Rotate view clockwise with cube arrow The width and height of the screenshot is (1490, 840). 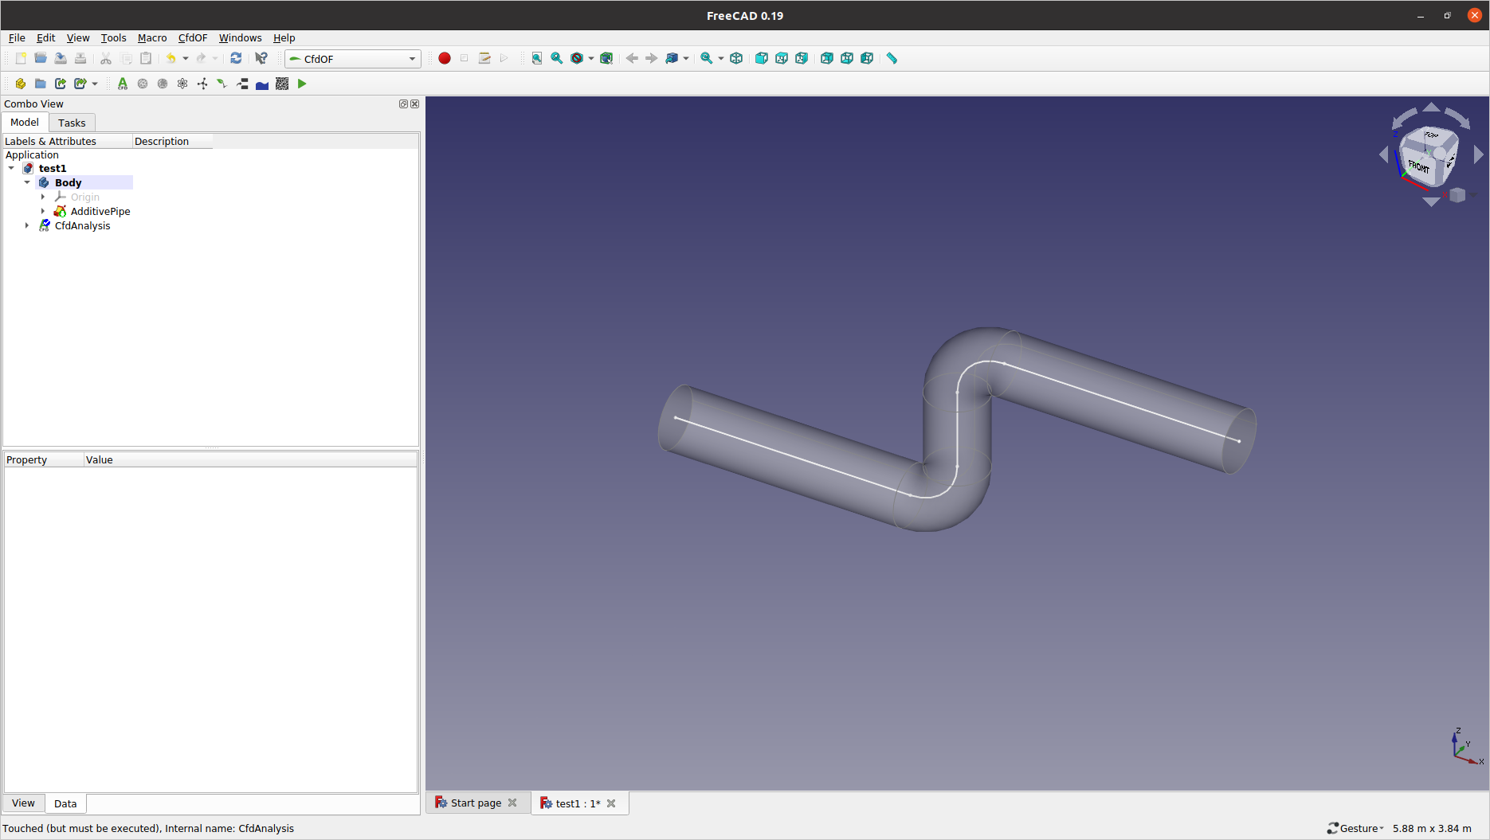1457,117
